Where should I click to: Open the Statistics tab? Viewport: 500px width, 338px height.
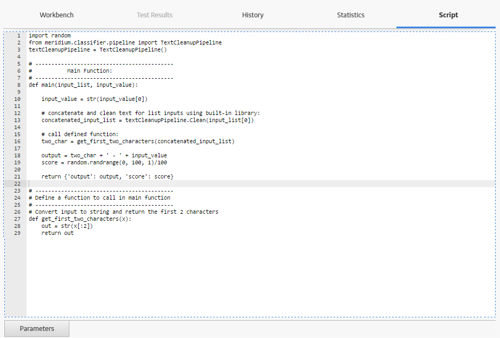350,15
